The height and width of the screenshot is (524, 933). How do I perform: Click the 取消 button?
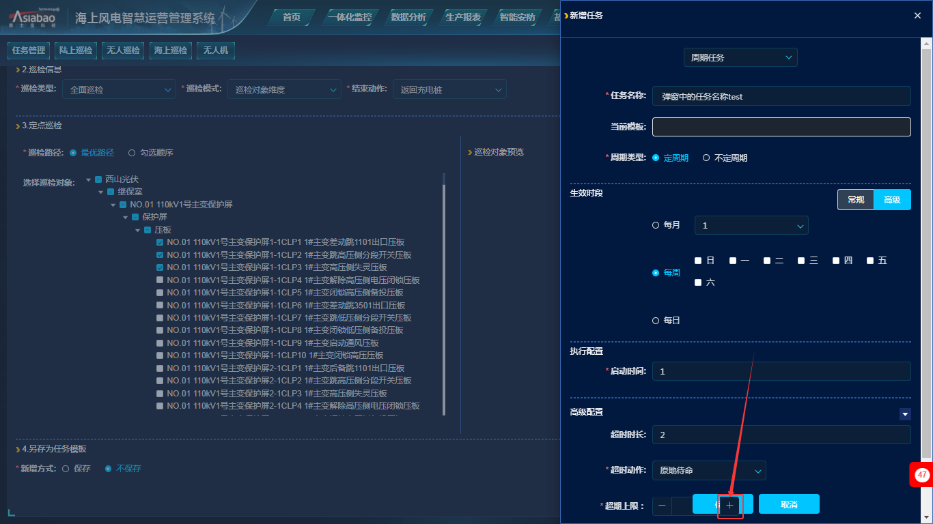point(788,505)
